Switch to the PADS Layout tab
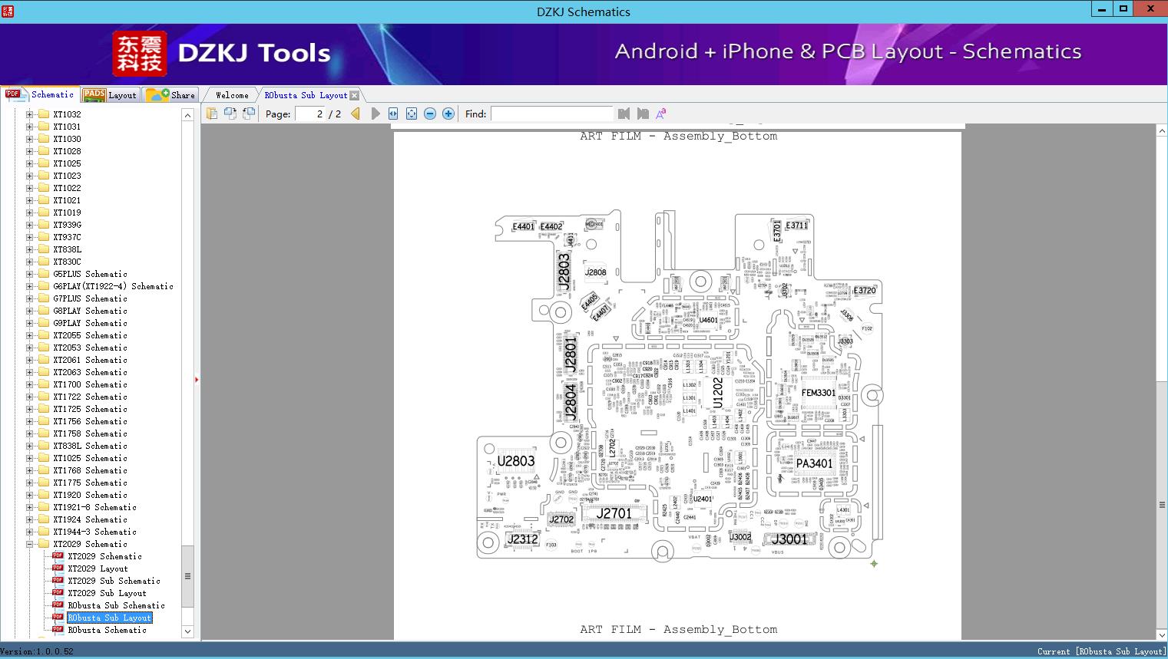 (110, 95)
